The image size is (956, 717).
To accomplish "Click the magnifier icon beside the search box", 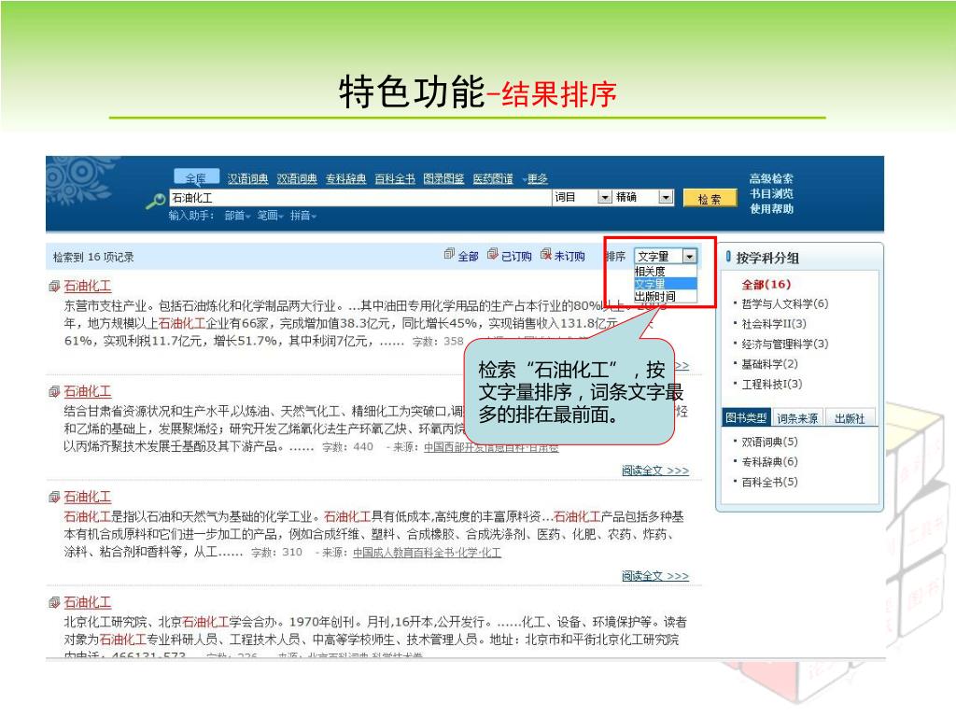I will [156, 201].
